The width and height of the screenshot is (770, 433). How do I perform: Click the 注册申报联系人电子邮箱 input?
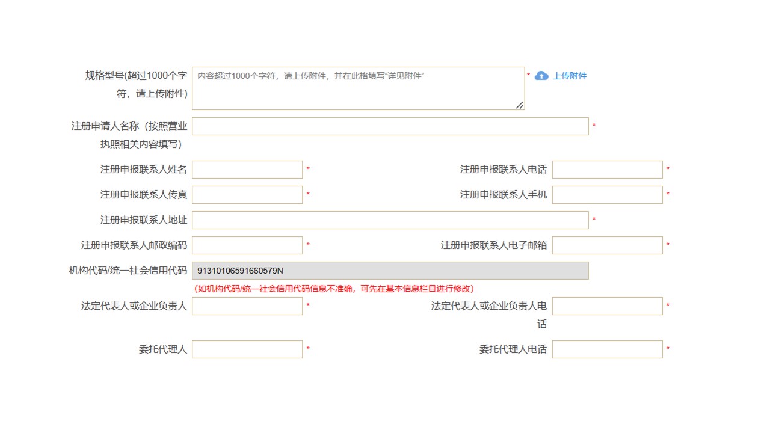coord(607,245)
